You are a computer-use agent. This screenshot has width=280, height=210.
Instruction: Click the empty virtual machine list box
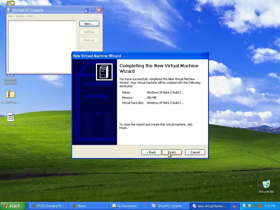coord(42,46)
